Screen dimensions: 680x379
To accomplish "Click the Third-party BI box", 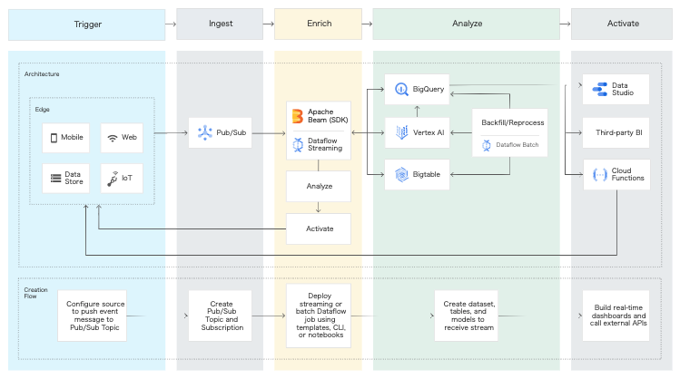I will (616, 132).
